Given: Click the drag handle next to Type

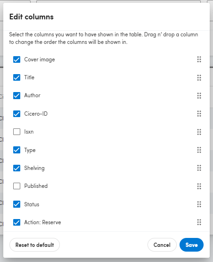Looking at the screenshot, I should pos(199,150).
